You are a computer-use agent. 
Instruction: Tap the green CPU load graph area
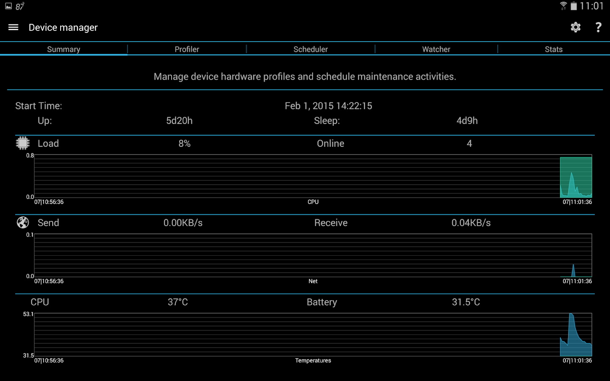(576, 177)
